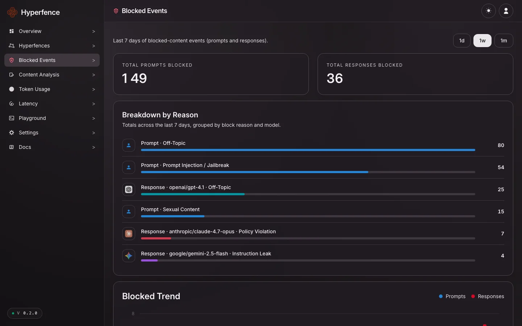This screenshot has height=326, width=522.
Task: Click the V 0.2.0 version badge
Action: point(25,313)
